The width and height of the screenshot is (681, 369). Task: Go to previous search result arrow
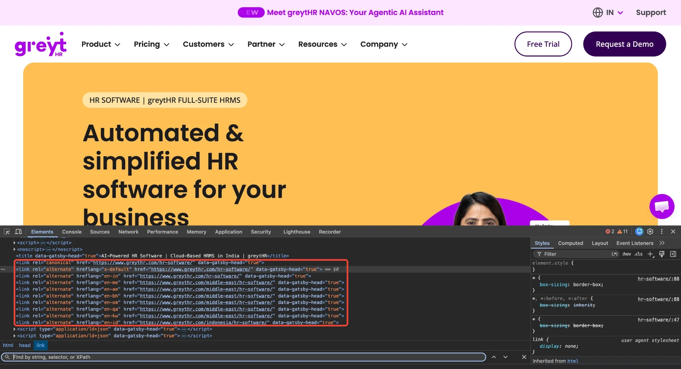tap(494, 357)
